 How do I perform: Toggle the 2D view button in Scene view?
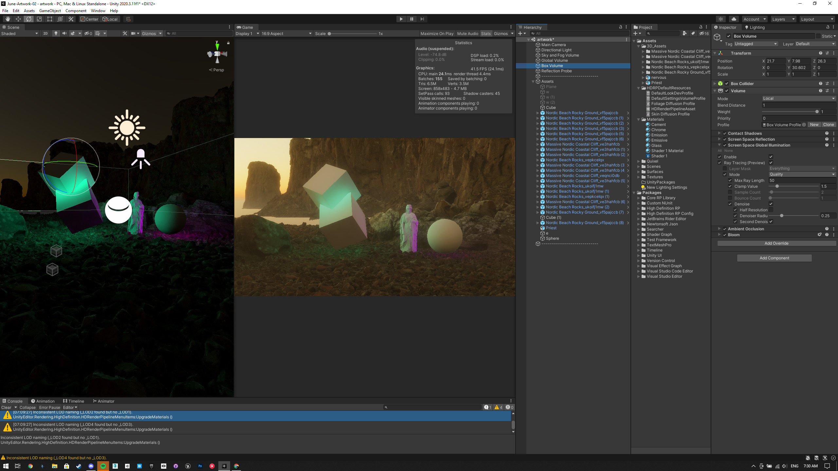[45, 33]
